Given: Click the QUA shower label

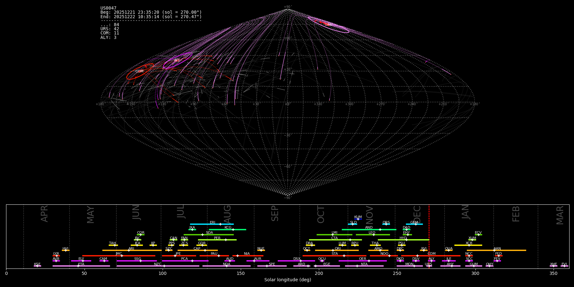Looking at the screenshot, I should pos(449,249).
